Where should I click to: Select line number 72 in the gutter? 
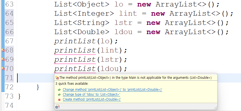point(10,87)
